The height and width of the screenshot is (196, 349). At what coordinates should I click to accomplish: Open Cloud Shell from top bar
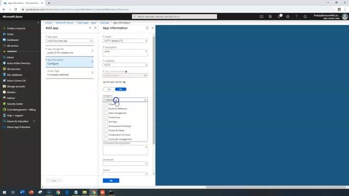[x=262, y=16]
